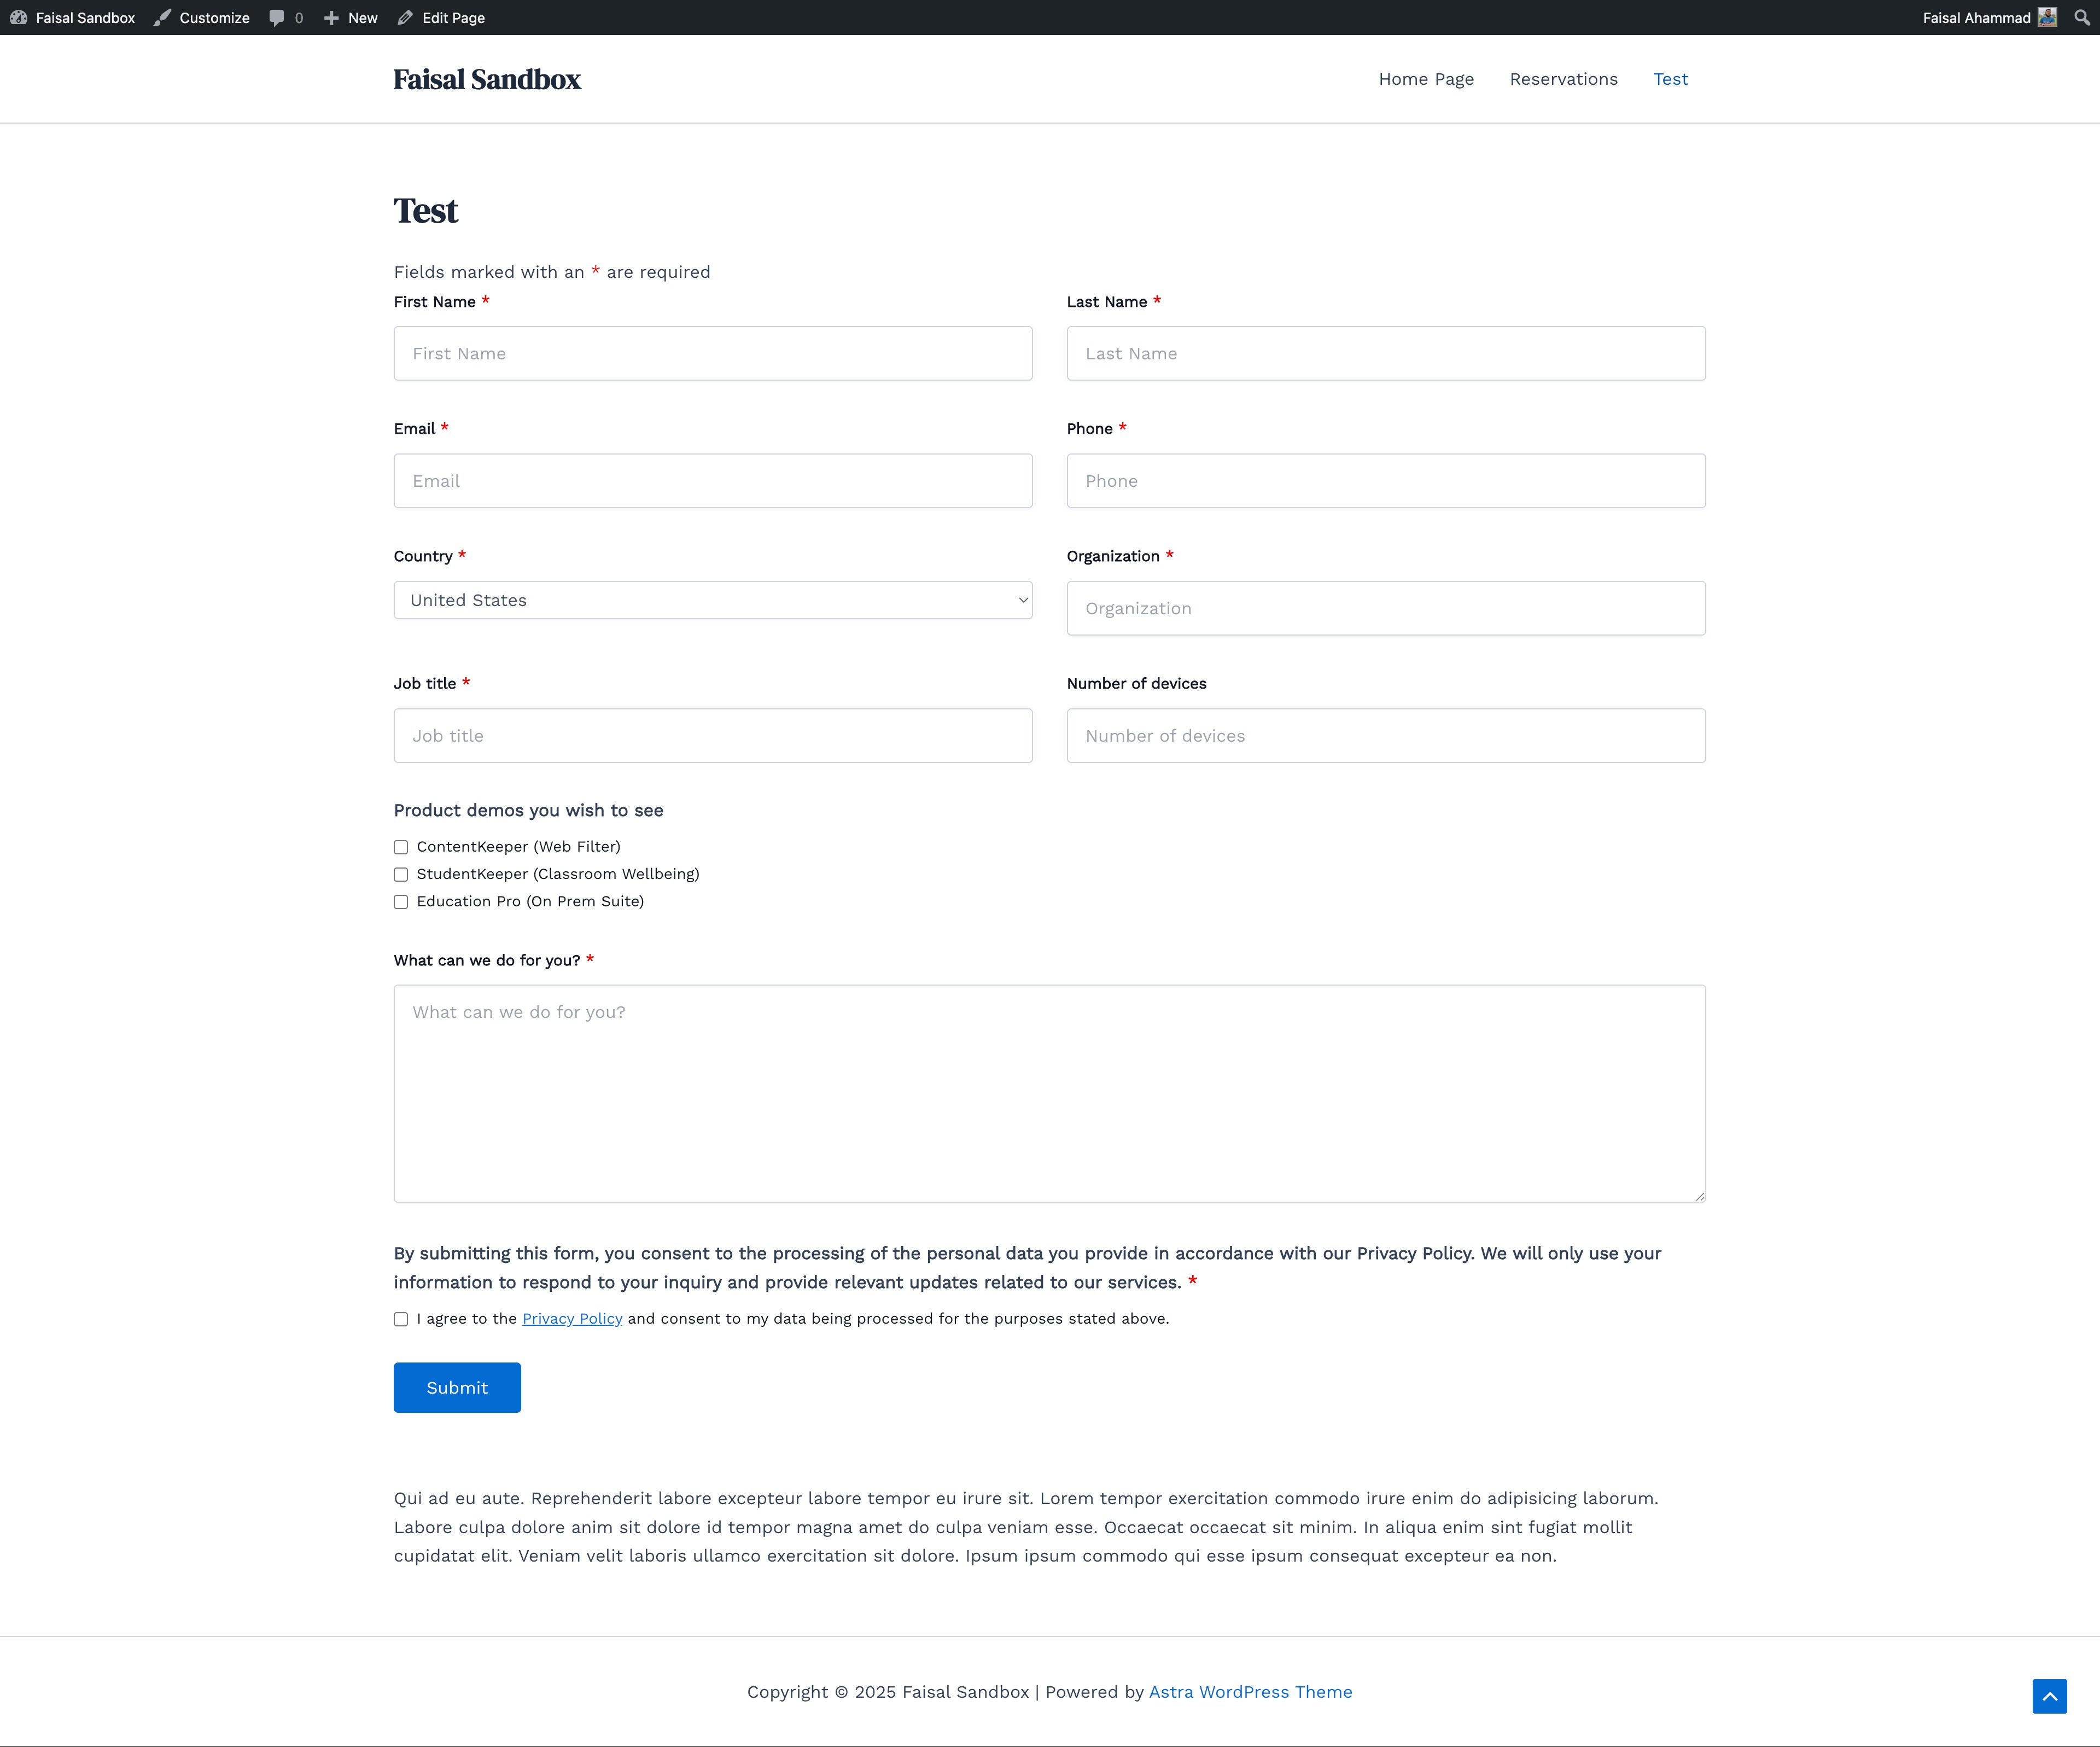Go to the Reservations menu item

[1563, 79]
